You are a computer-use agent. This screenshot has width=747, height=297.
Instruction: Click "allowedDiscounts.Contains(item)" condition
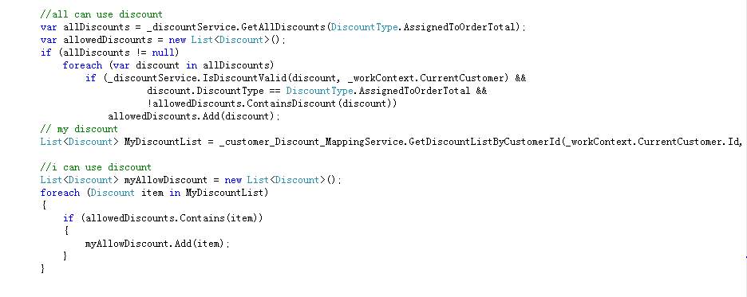click(x=172, y=218)
